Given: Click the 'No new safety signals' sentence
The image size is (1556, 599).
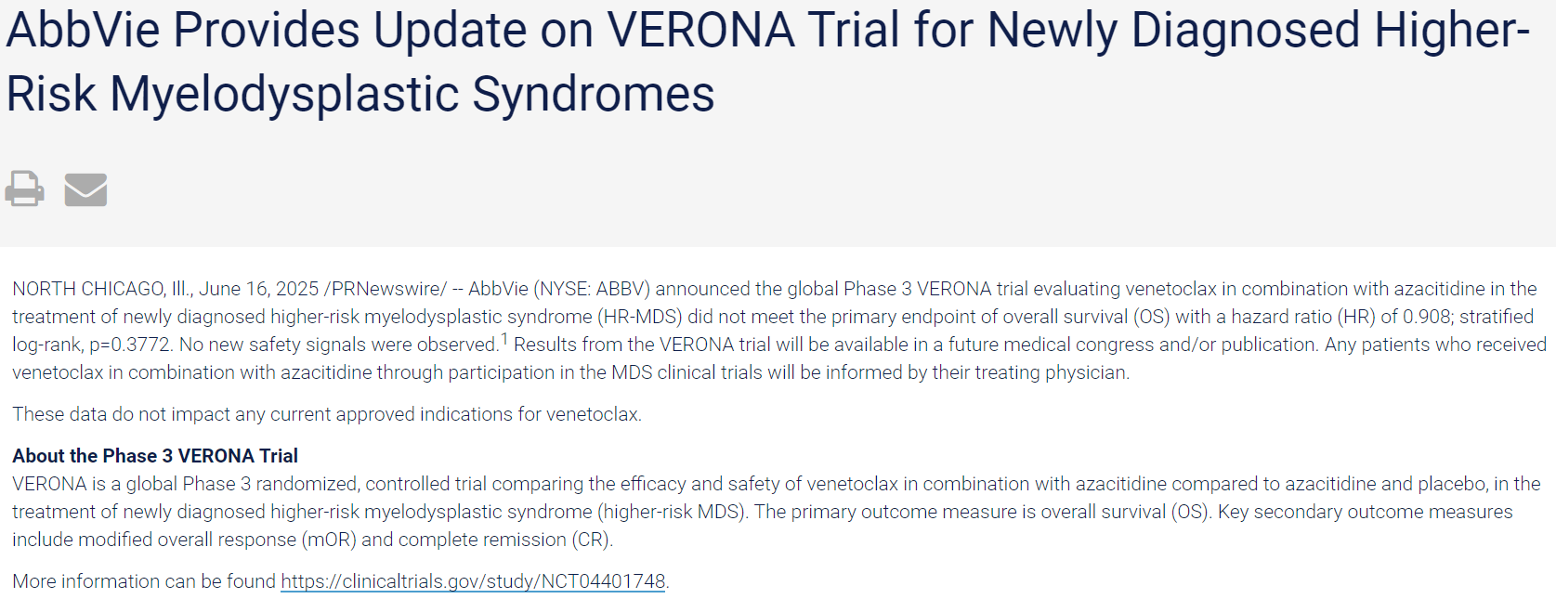Looking at the screenshot, I should [339, 345].
